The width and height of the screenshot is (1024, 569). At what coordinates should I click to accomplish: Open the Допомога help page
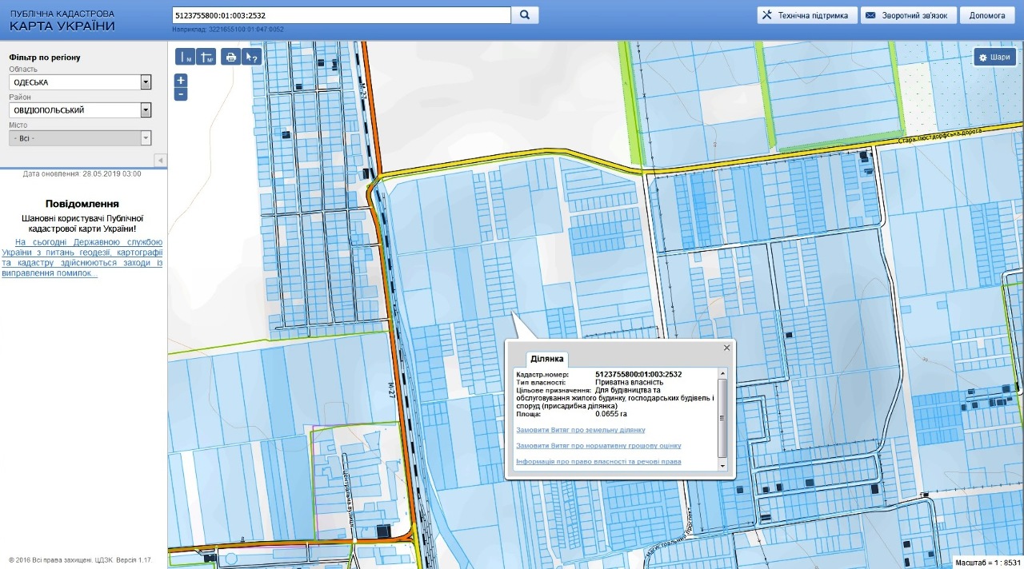[x=987, y=15]
